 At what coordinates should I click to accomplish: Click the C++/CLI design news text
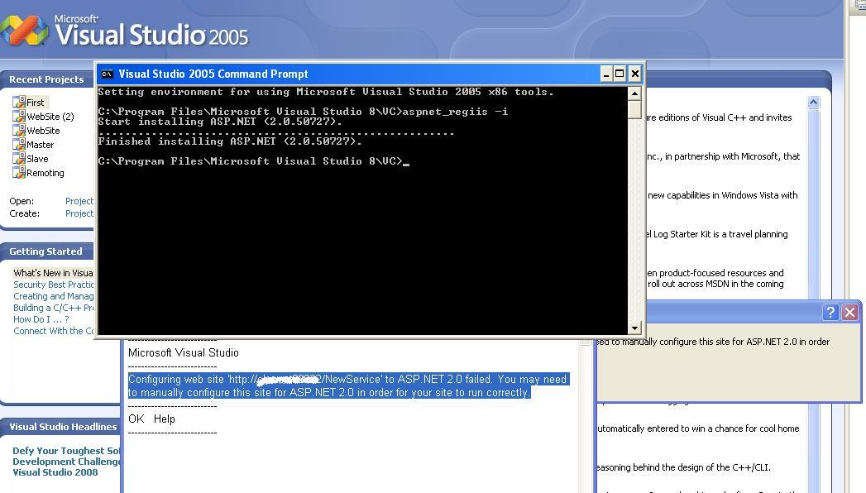[x=684, y=467]
